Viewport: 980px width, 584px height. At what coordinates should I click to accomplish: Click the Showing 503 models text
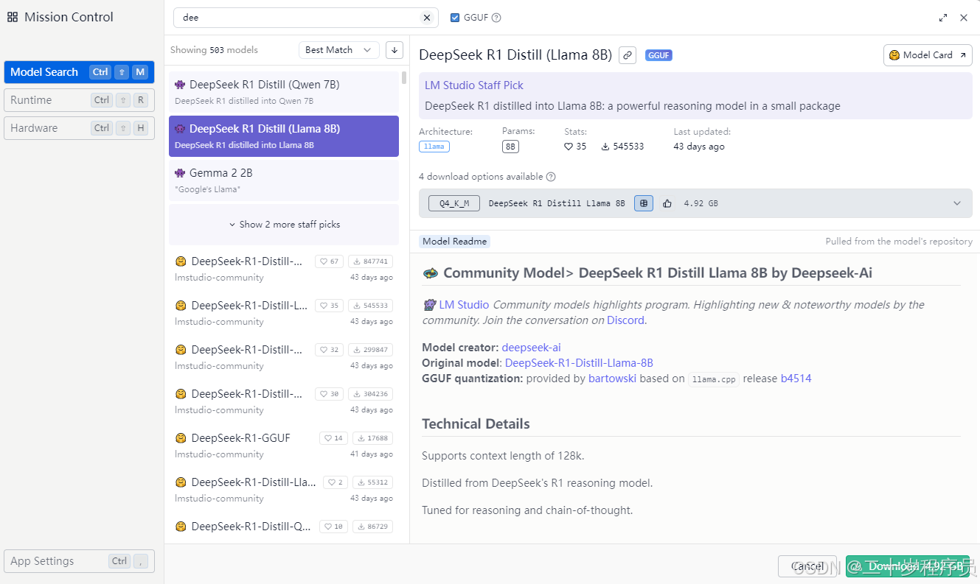[x=214, y=50]
